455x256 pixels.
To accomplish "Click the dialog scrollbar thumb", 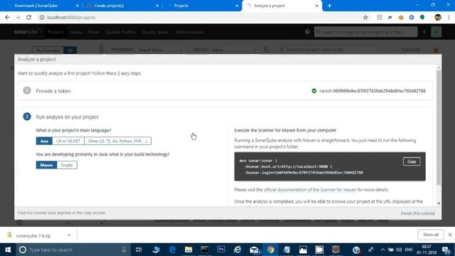I will click(x=439, y=128).
